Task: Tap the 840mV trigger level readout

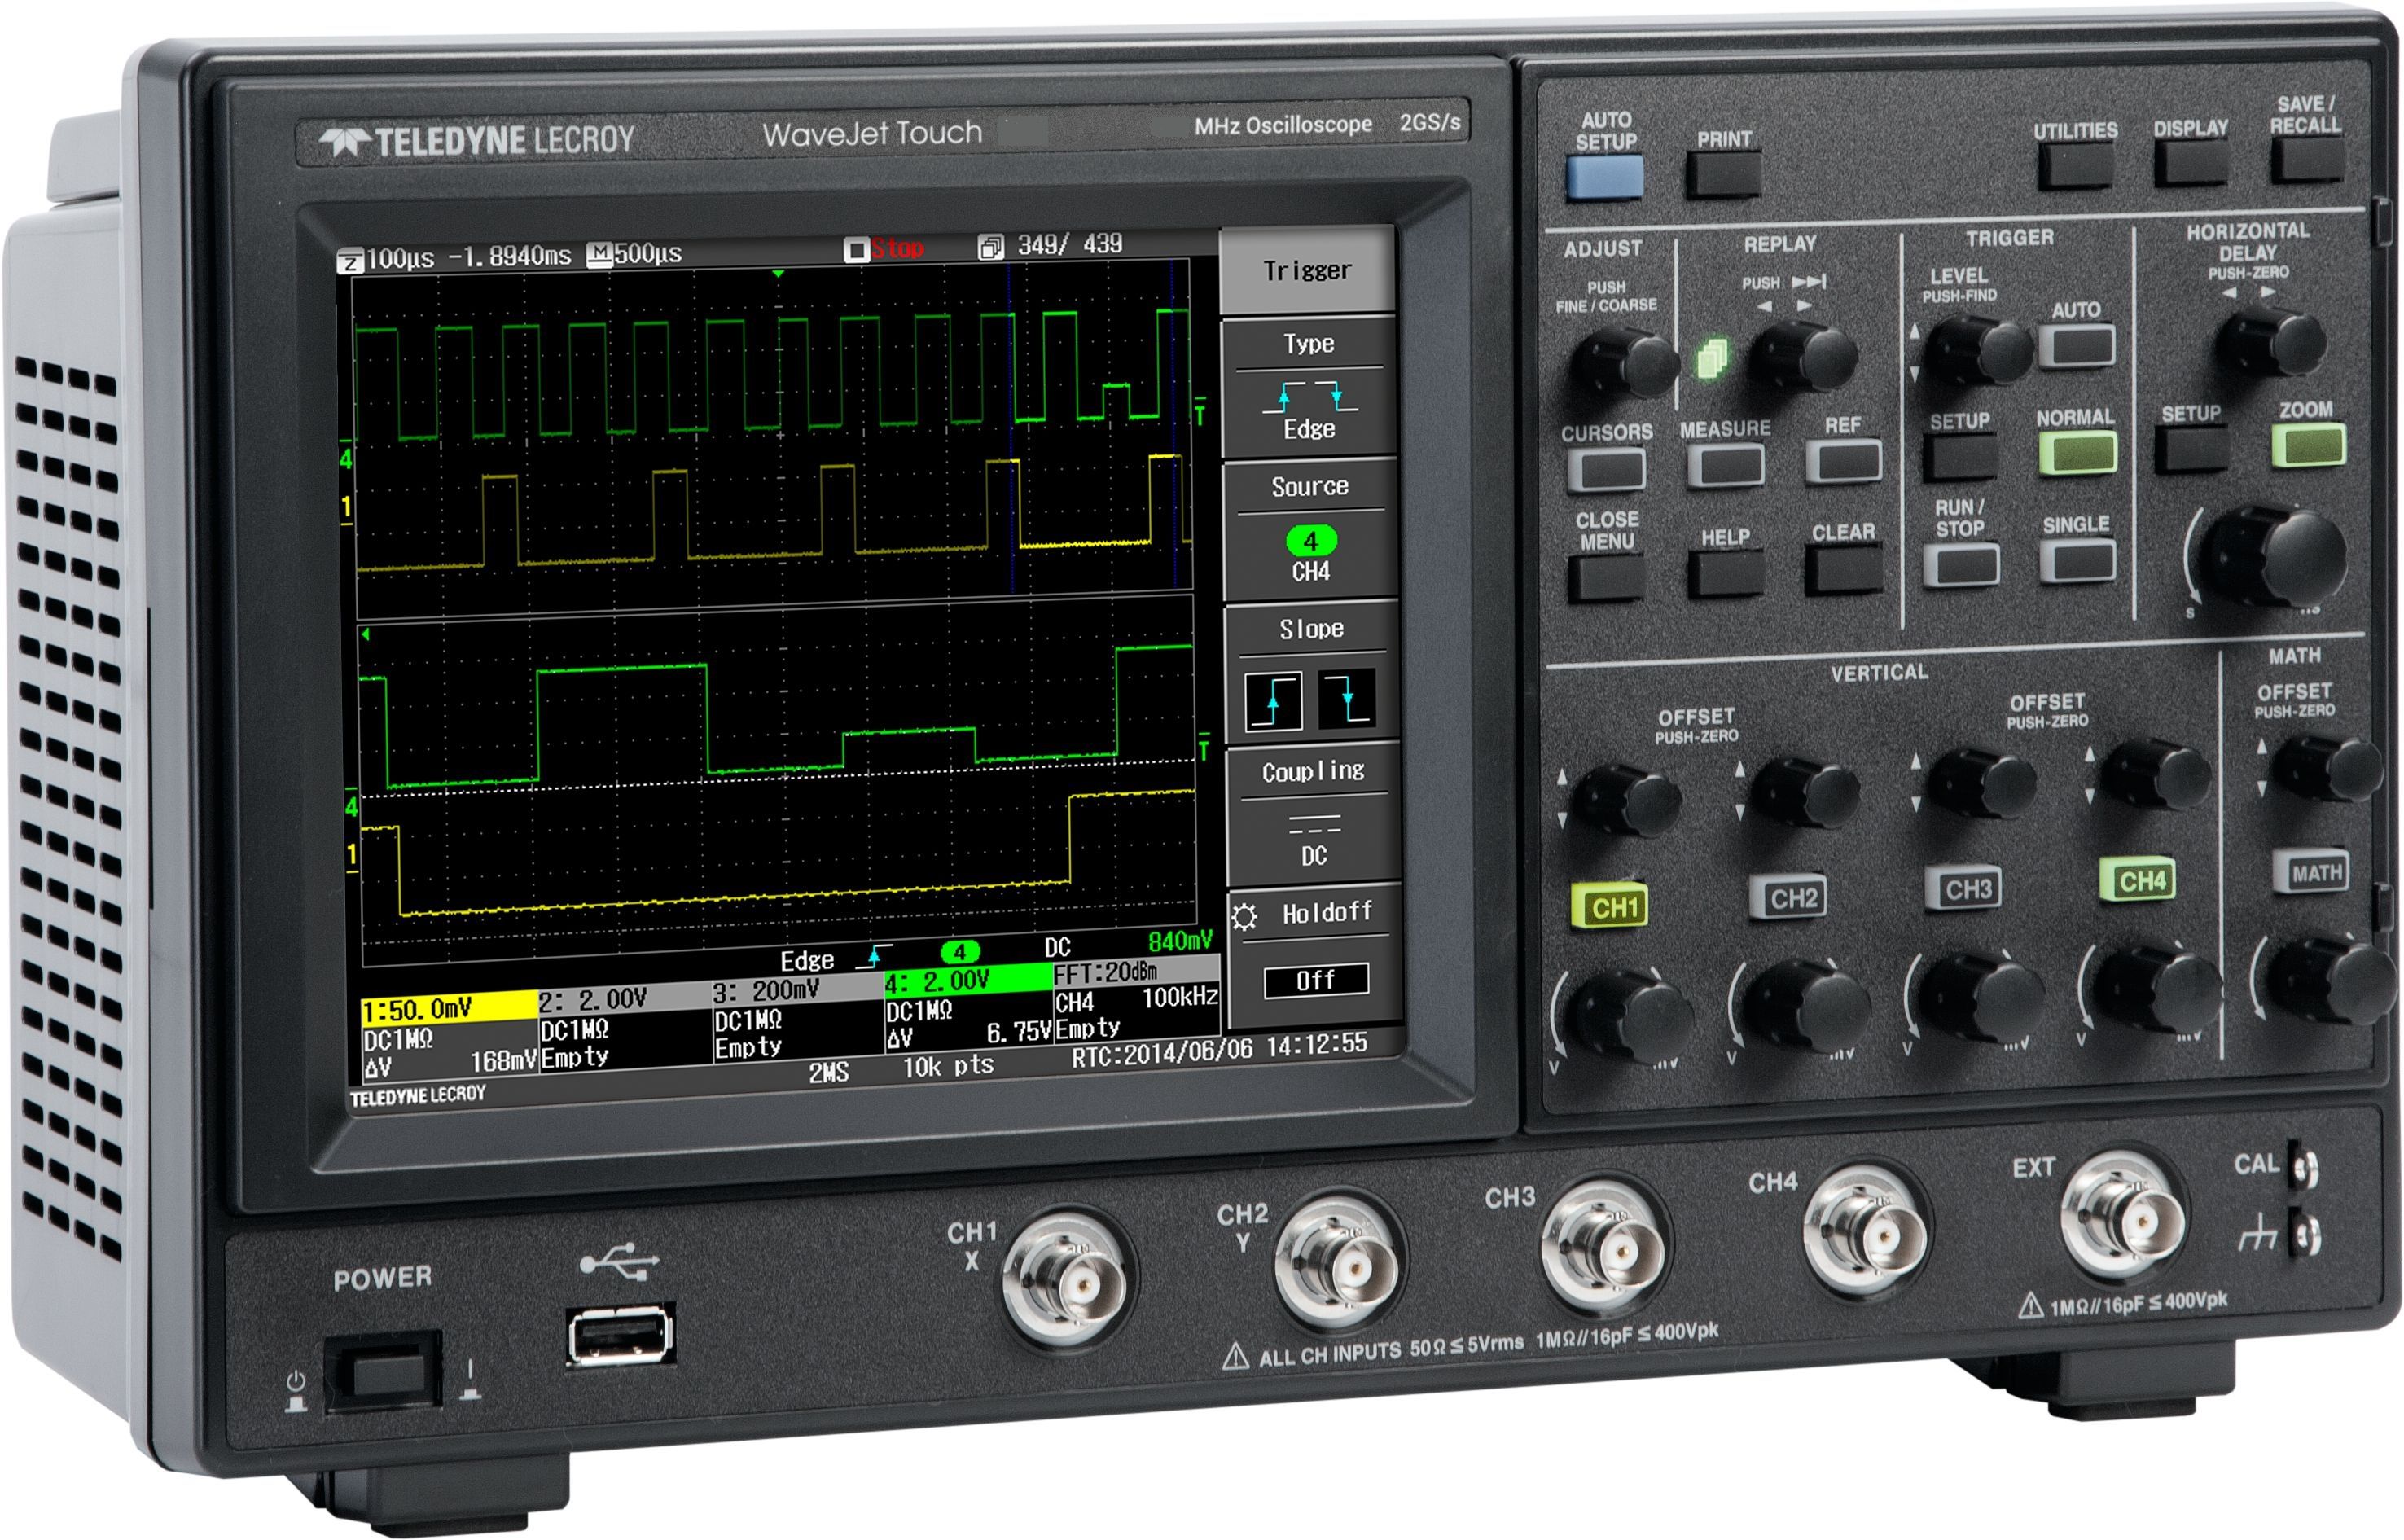Action: tap(1180, 940)
